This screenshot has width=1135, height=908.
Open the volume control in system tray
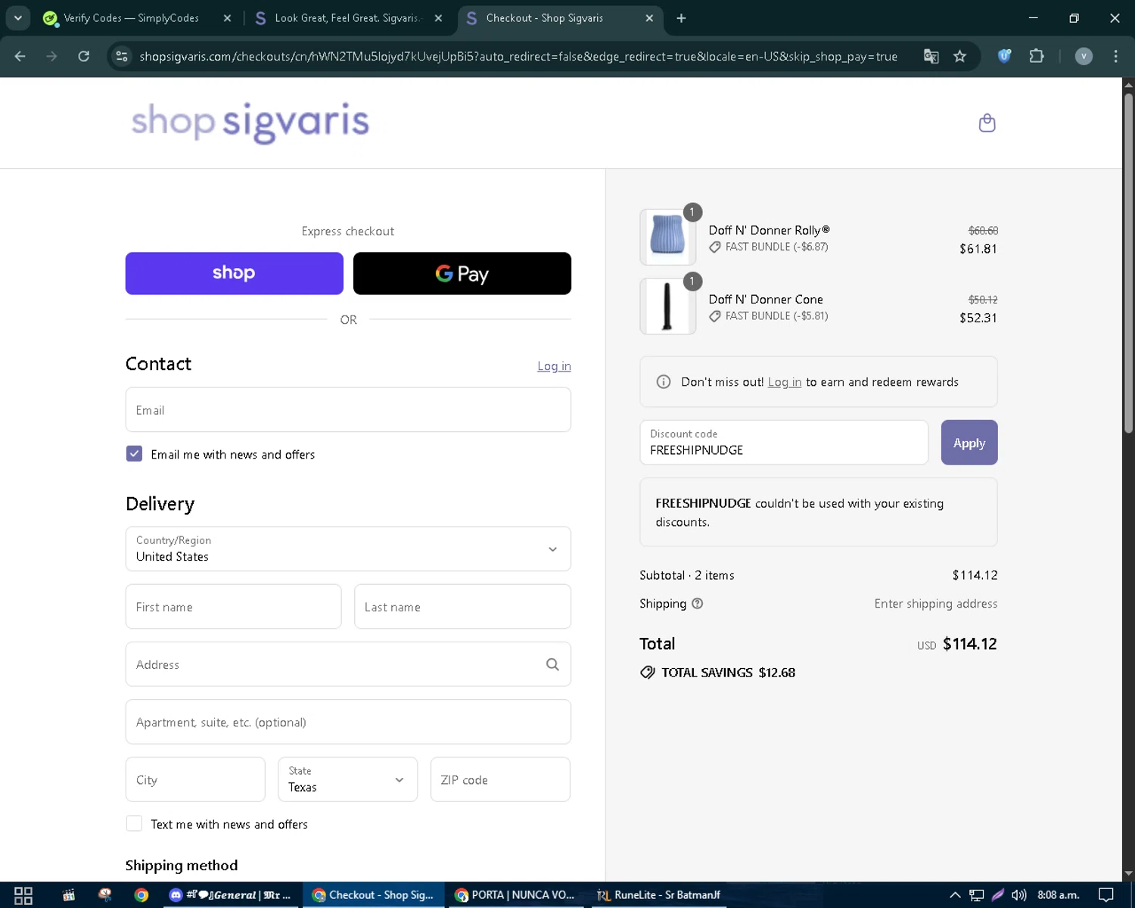(1019, 895)
